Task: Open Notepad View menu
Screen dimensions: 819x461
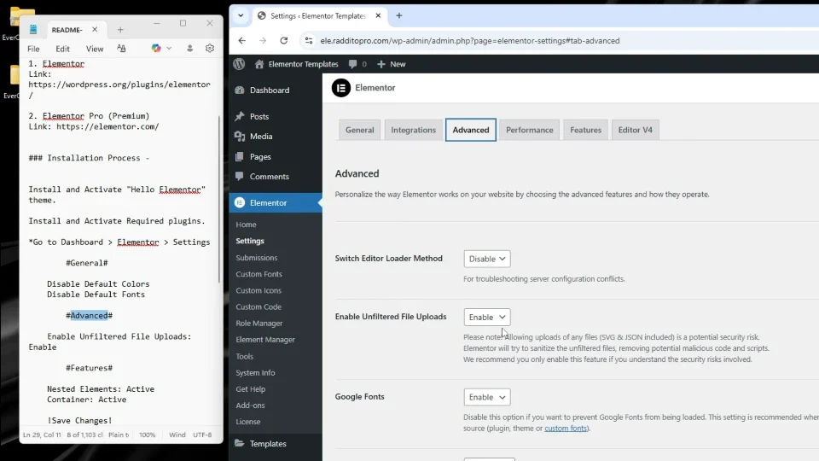Action: click(x=95, y=49)
